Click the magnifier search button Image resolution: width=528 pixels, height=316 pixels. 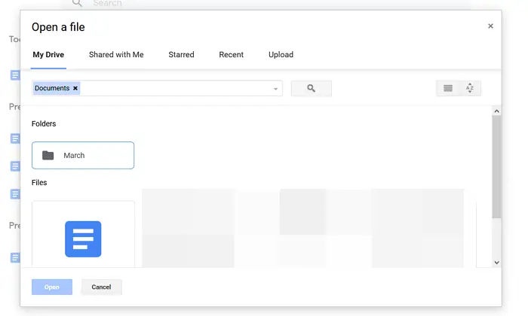coord(311,88)
